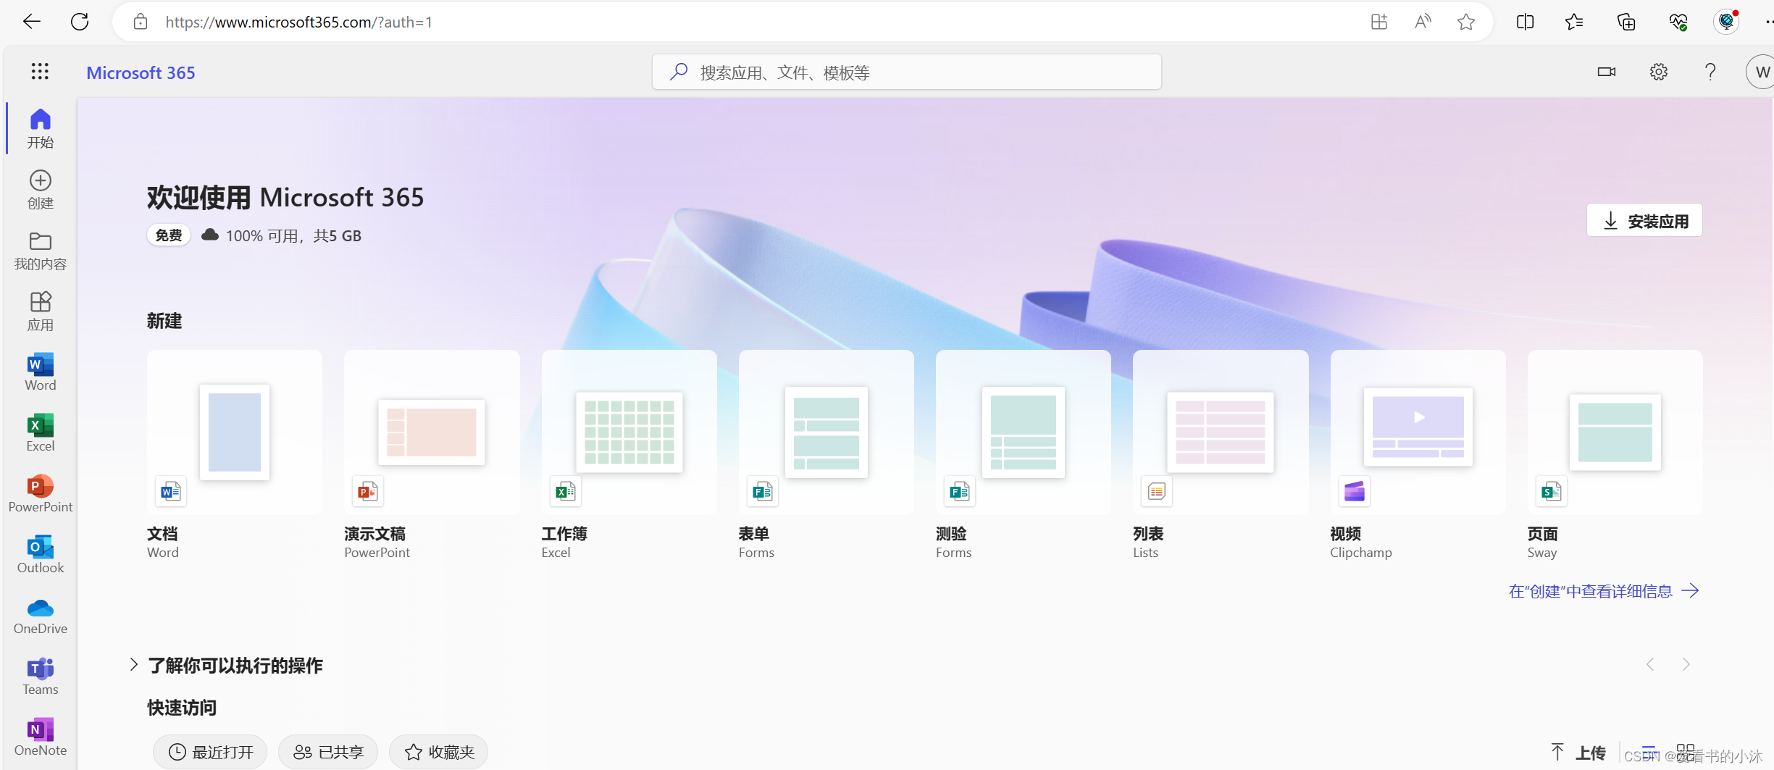1774x770 pixels.
Task: Open browser collections icon
Action: click(1626, 22)
